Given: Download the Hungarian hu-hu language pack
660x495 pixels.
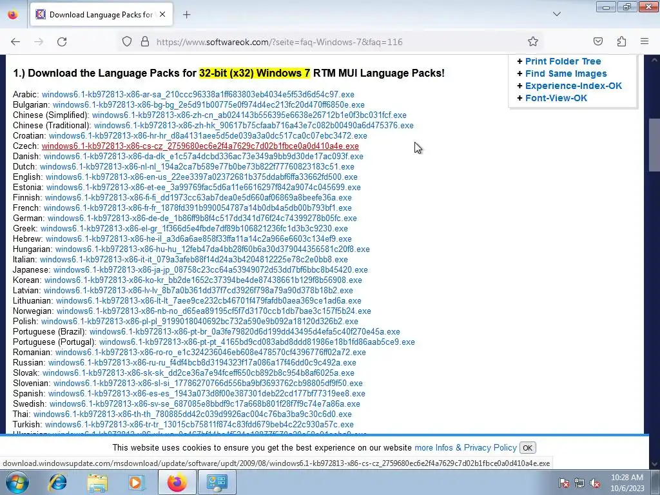Looking at the screenshot, I should click(x=212, y=249).
